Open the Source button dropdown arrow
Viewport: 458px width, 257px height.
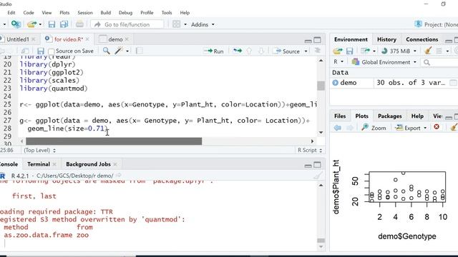click(306, 51)
